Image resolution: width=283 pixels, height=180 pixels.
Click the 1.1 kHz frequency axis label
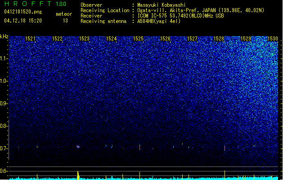click(x=4, y=58)
